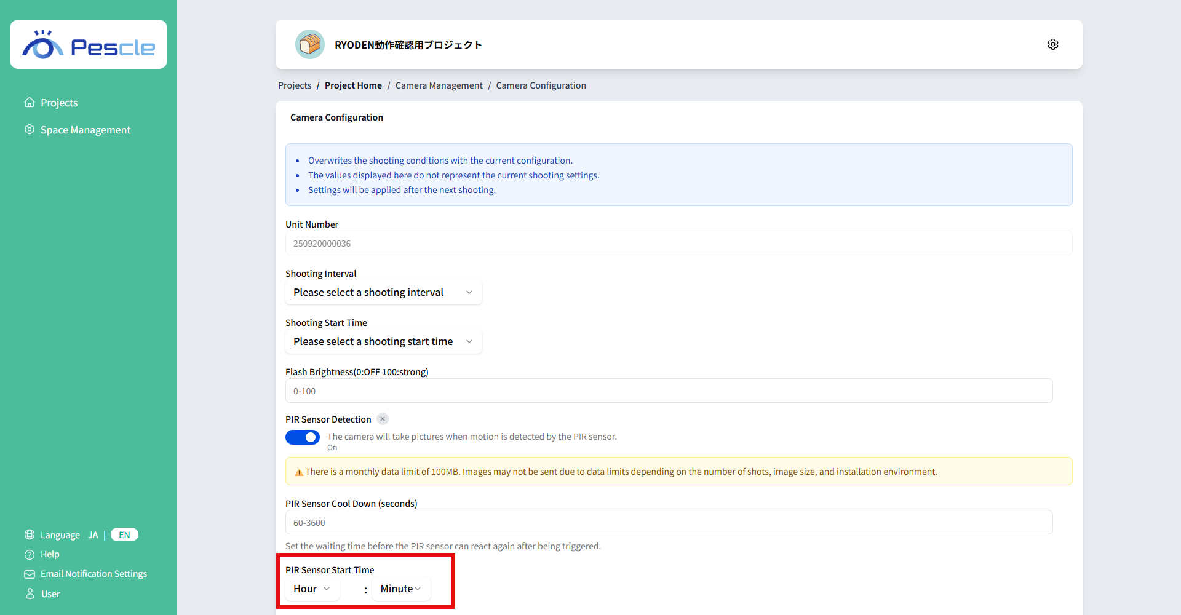Navigate to Project Home breadcrumb
This screenshot has width=1181, height=615.
coord(353,85)
